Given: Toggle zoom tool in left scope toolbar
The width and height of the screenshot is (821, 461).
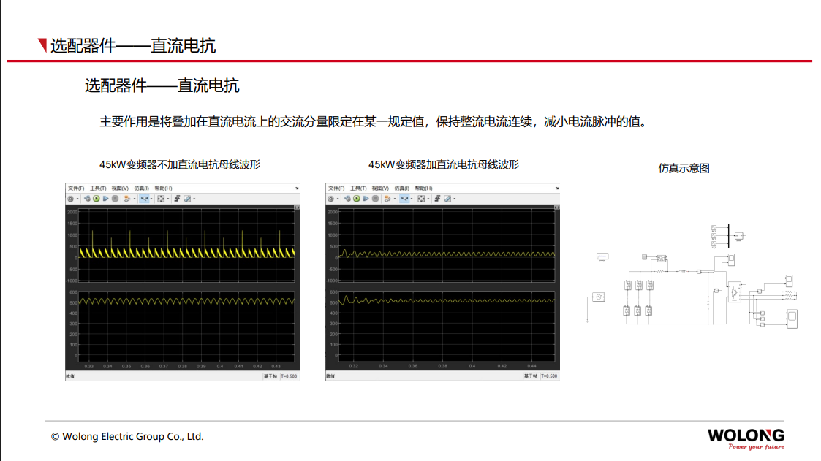Looking at the screenshot, I should coord(144,198).
